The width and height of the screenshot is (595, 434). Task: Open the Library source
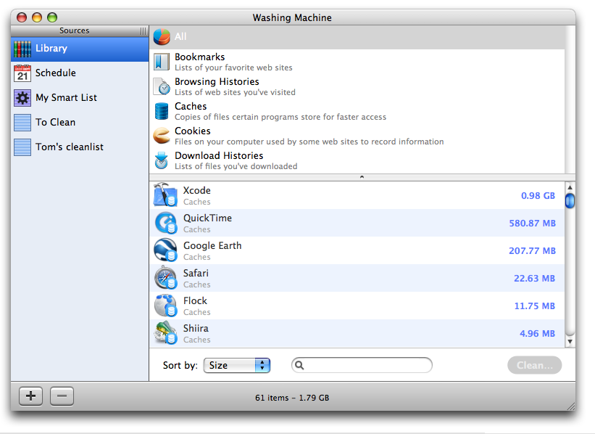click(x=80, y=49)
